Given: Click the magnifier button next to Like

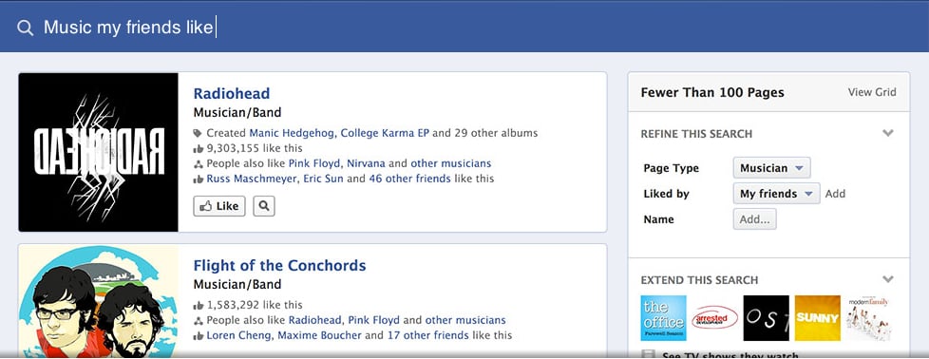Looking at the screenshot, I should 264,206.
